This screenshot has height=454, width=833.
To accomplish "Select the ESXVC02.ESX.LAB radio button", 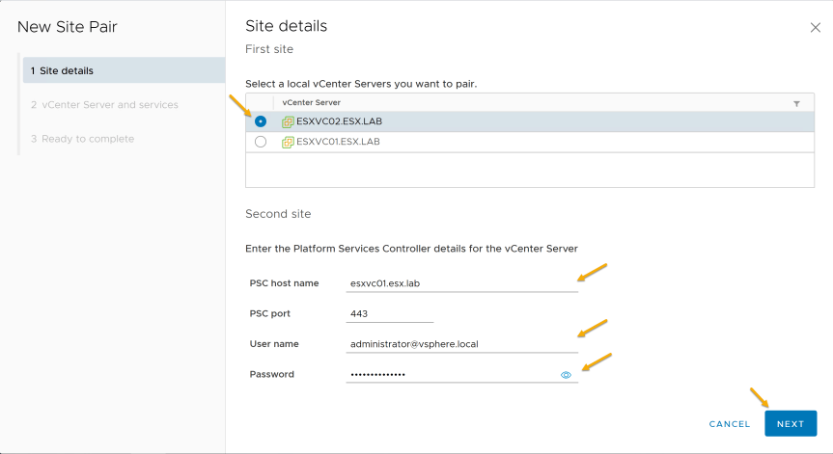I will (261, 121).
